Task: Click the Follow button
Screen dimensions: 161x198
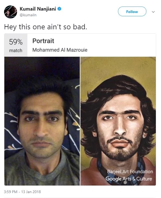Action: click(x=132, y=11)
